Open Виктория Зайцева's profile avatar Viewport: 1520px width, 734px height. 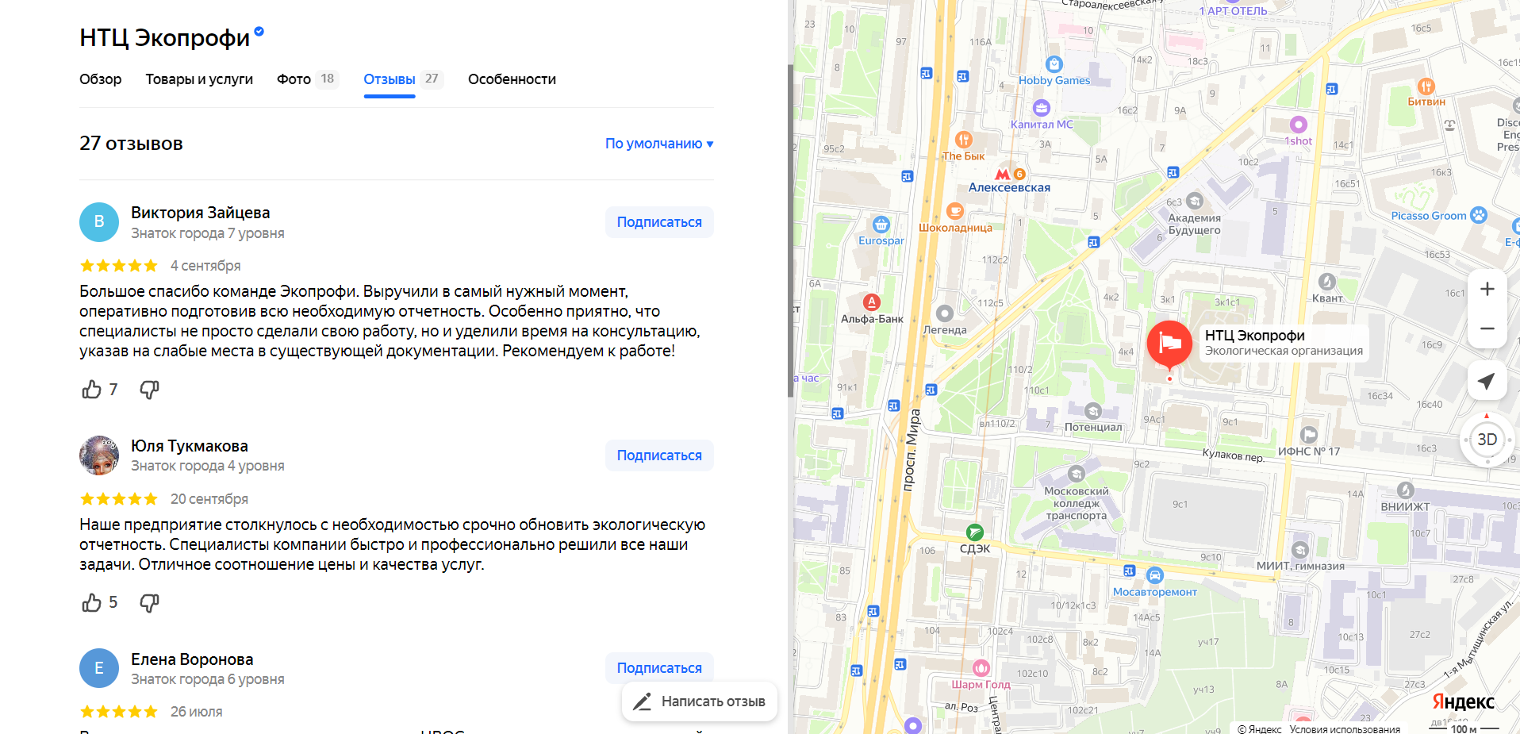[x=99, y=222]
